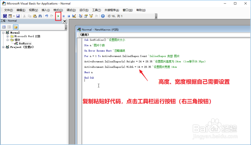Expand the Microsoft Word 对象 folder
Viewport: 251px width, 145px height.
8,36
